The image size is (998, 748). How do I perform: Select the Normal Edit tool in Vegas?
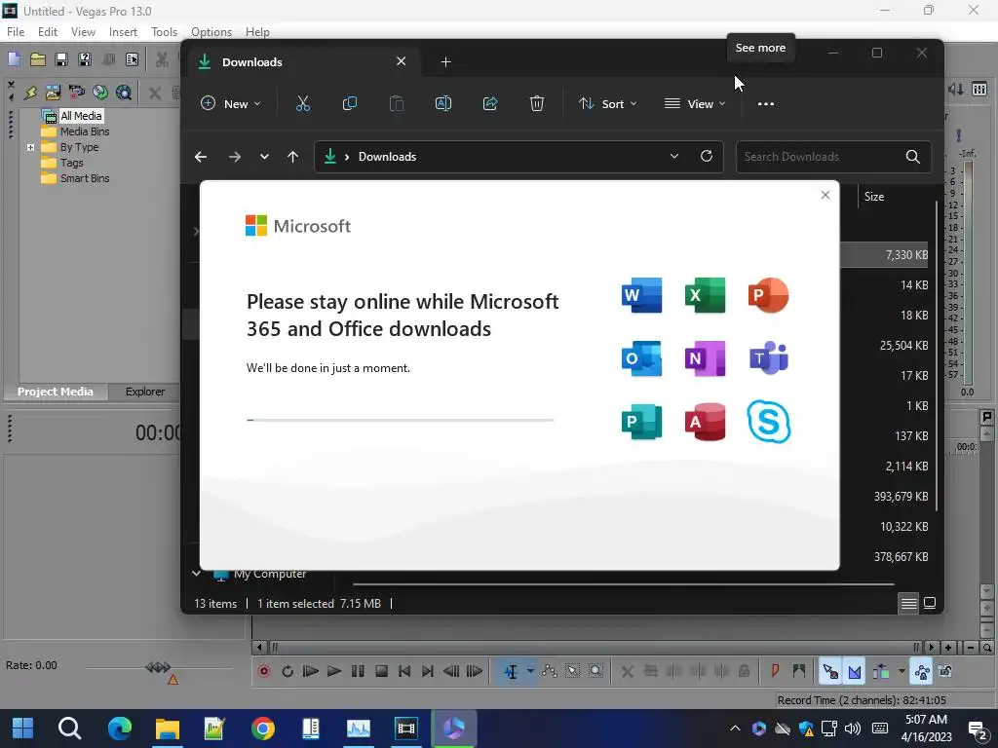[x=511, y=671]
